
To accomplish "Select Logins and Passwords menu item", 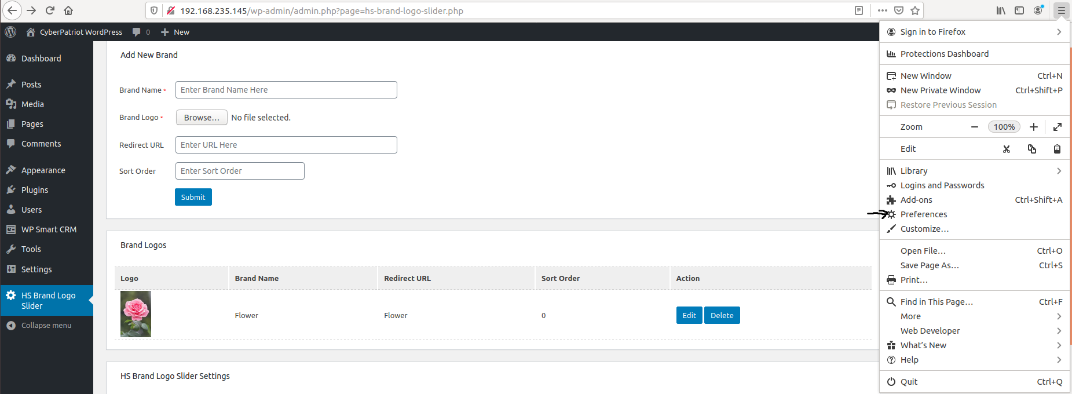I will click(942, 185).
